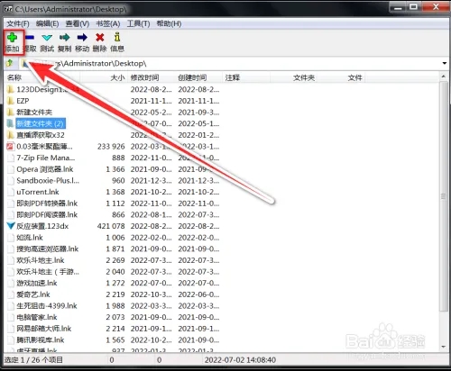Viewport: 451px width, 371px height.
Task: Click the up-folder arrow icon
Action: pos(10,63)
